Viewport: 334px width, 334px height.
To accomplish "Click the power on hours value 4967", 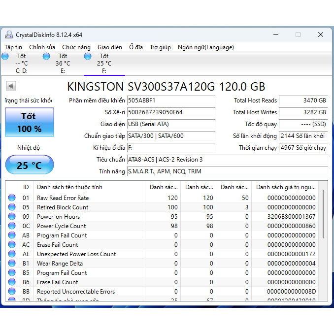I will click(x=303, y=148).
